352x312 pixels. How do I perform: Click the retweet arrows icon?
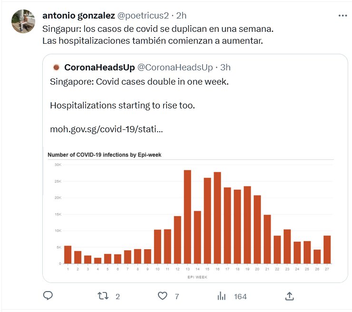tap(103, 296)
